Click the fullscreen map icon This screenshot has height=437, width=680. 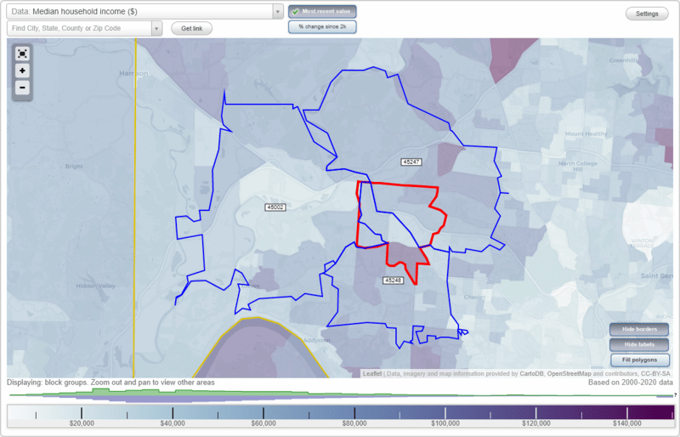coord(22,54)
